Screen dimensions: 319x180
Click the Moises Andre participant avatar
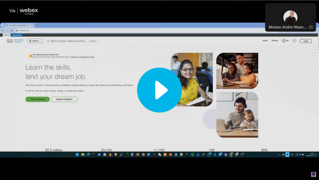pyautogui.click(x=290, y=17)
